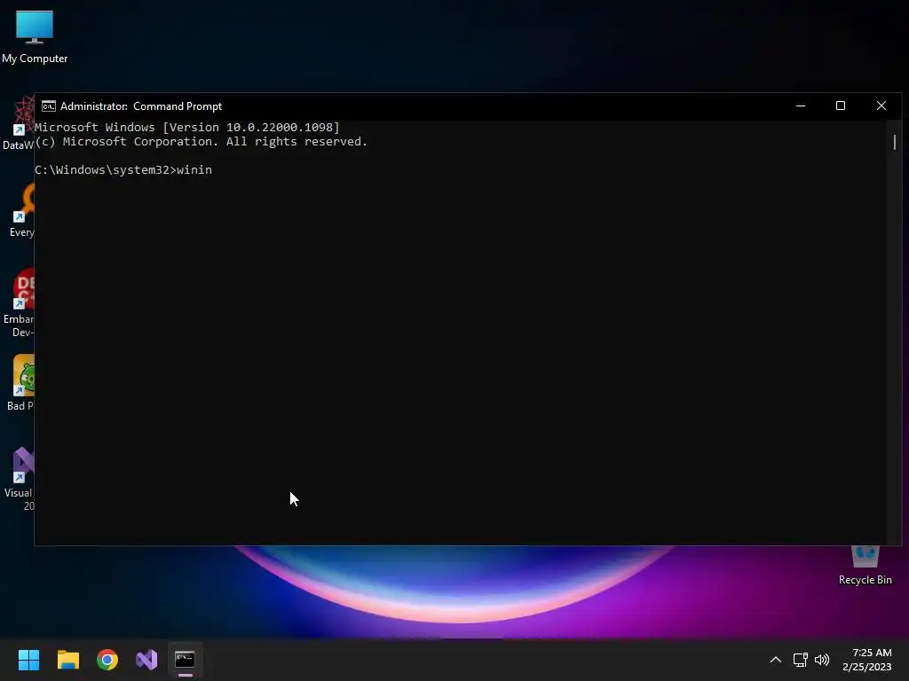
Task: Select the Command Prompt taskbar button
Action: click(185, 660)
